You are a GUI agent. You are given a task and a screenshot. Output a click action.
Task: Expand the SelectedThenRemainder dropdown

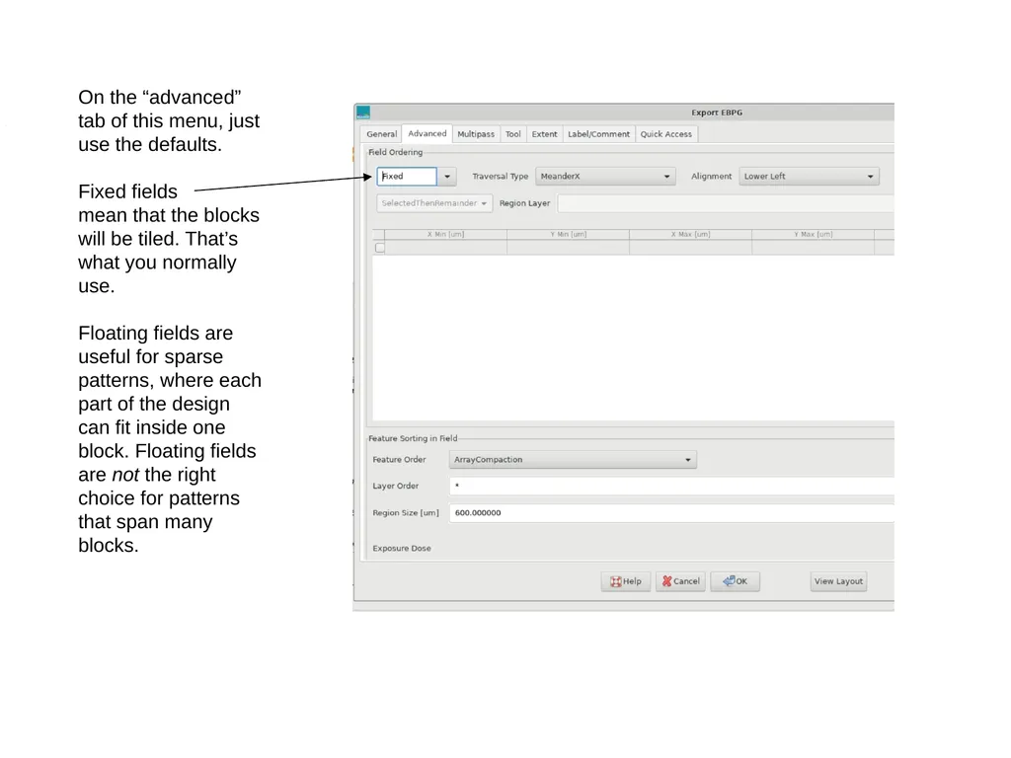coord(434,203)
